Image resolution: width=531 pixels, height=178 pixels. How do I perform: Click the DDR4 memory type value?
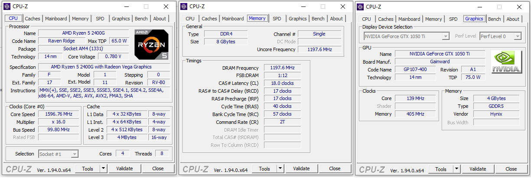click(225, 34)
